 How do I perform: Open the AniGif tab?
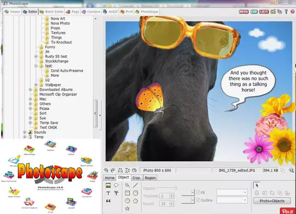[110, 11]
